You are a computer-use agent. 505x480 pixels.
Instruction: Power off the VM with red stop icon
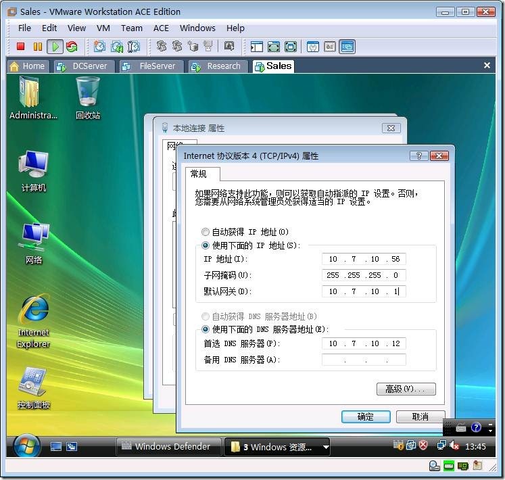pos(20,47)
